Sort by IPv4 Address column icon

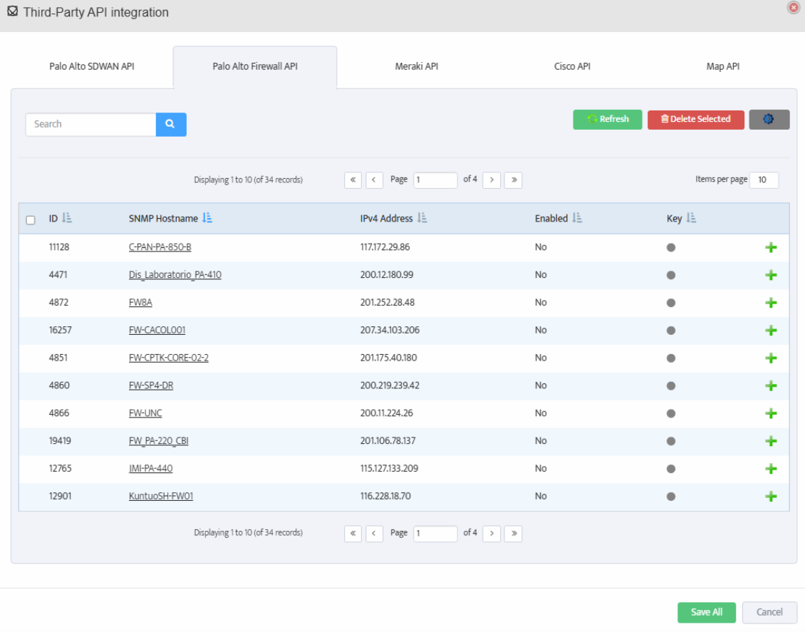tap(422, 219)
